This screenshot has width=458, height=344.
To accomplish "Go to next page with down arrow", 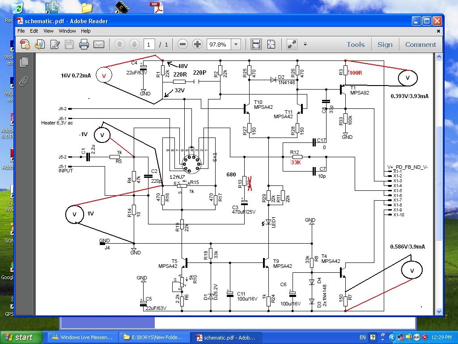I will 134,44.
